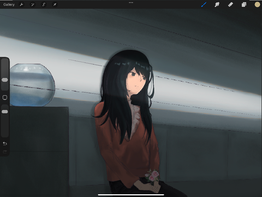The image size is (262, 197).
Task: Activate the Selection S-shaped tool
Action: (44, 4)
